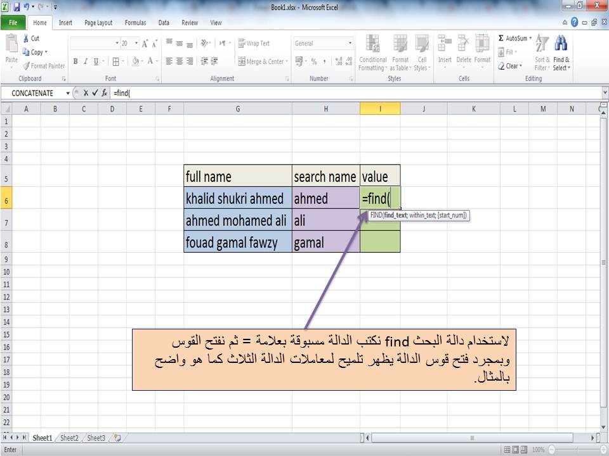Toggle Align Text Right
Image resolution: width=609 pixels, height=456 pixels.
[x=190, y=61]
